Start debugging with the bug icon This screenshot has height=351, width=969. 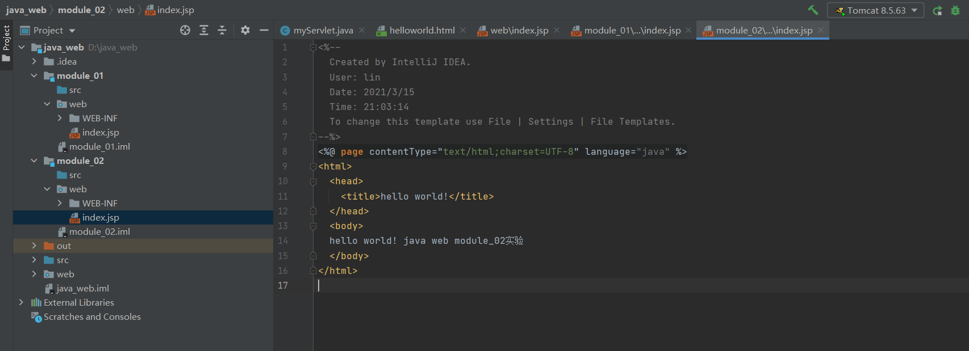tap(955, 10)
